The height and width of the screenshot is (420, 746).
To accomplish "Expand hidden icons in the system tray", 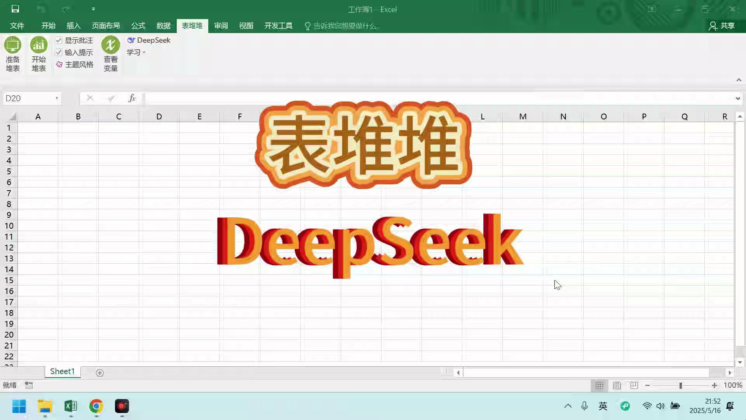I will pyautogui.click(x=567, y=406).
